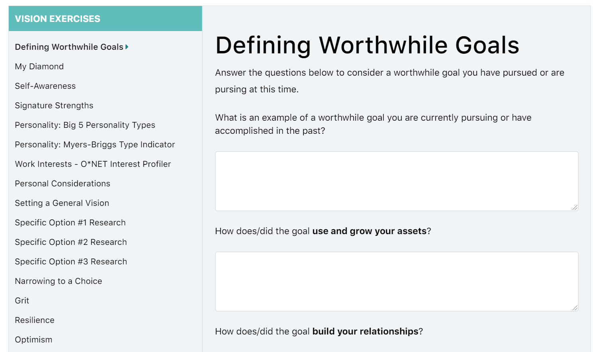Go to the My Diamond exercise

(39, 66)
